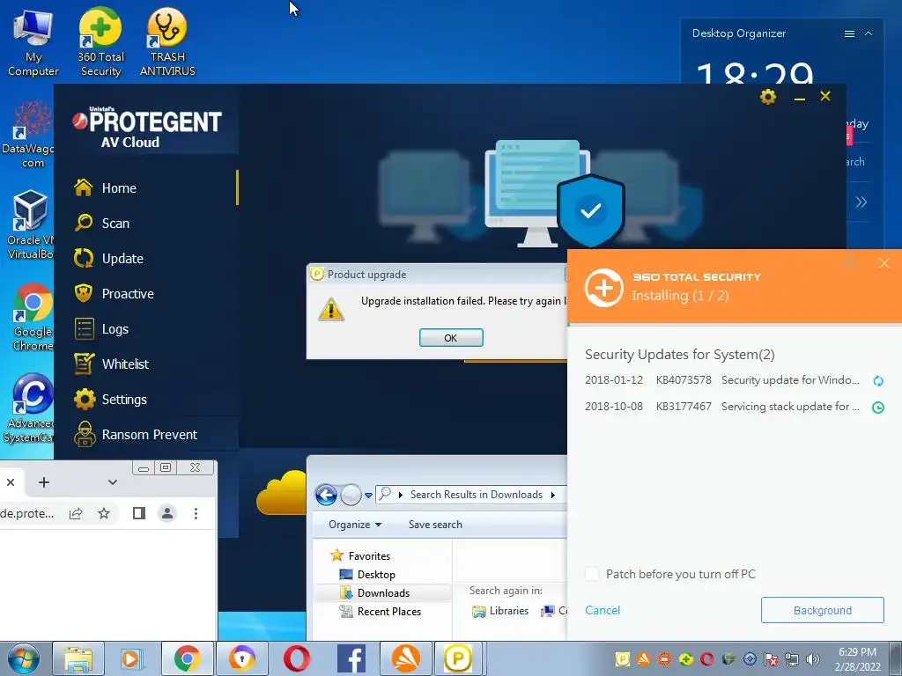Toggle Chrome side panel icon

[138, 513]
